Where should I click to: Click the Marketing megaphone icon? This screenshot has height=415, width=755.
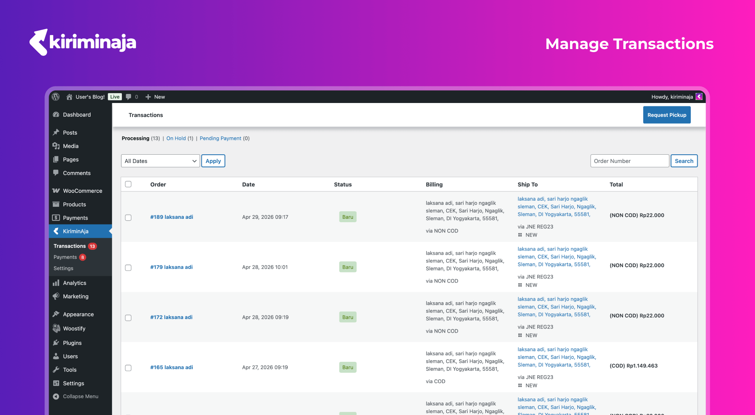coord(56,296)
